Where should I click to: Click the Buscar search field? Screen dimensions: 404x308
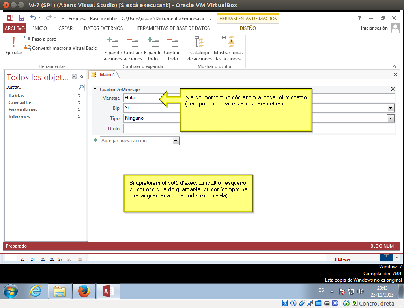click(x=41, y=87)
